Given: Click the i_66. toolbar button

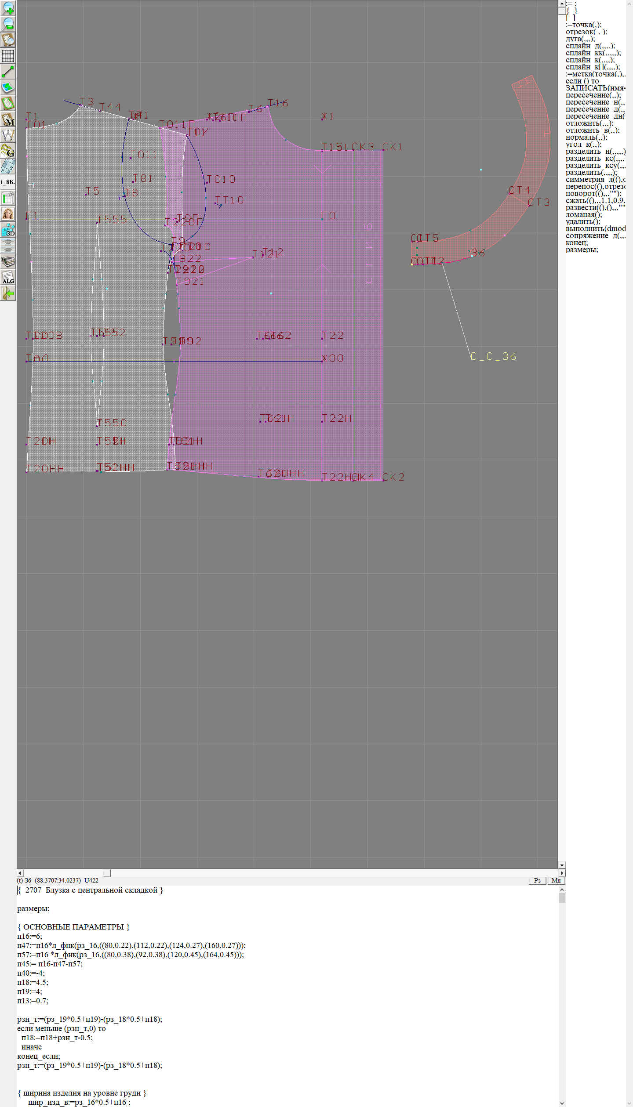Looking at the screenshot, I should pyautogui.click(x=8, y=182).
